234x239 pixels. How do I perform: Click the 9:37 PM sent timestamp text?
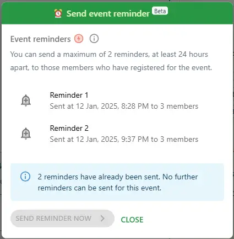pos(124,139)
